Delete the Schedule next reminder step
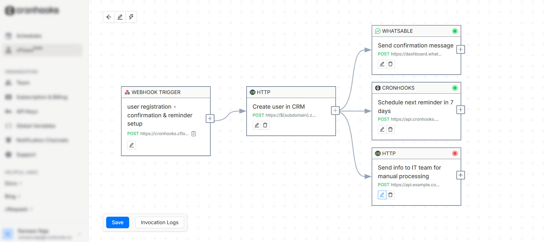Viewport: 544px width, 242px height. (x=390, y=130)
